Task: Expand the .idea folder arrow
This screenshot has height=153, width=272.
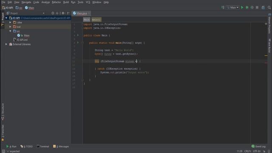Action: coord(10,23)
